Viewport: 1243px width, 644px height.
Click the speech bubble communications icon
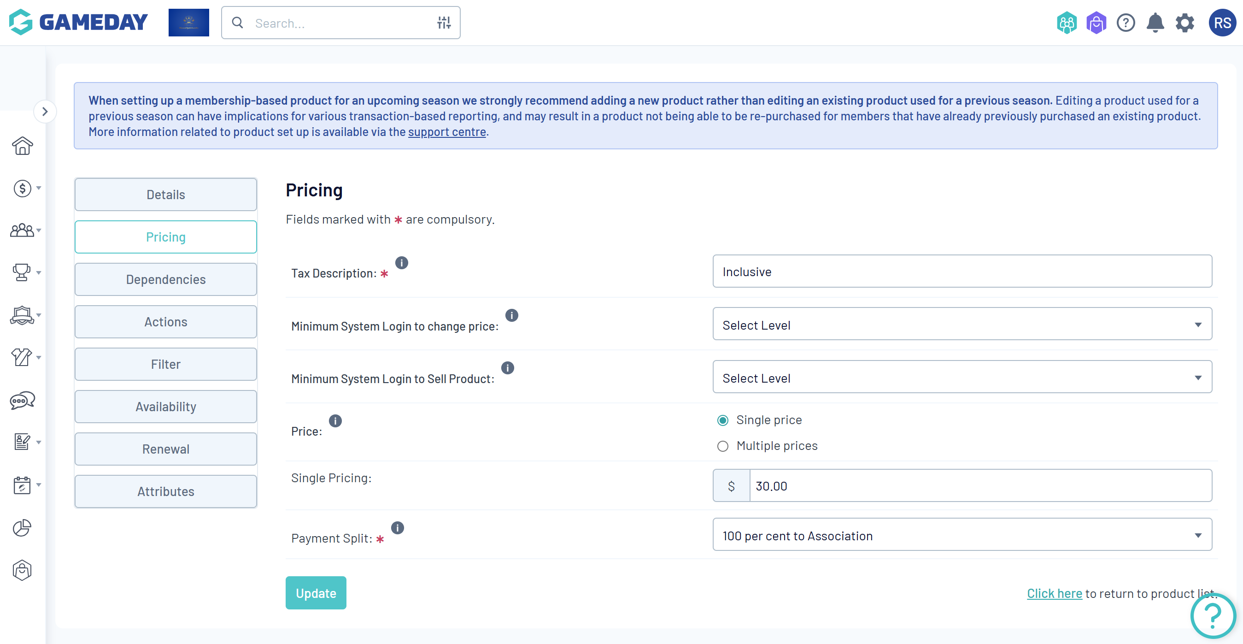click(x=22, y=400)
